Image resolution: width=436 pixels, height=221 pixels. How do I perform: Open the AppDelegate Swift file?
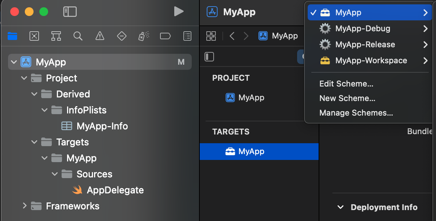100,190
